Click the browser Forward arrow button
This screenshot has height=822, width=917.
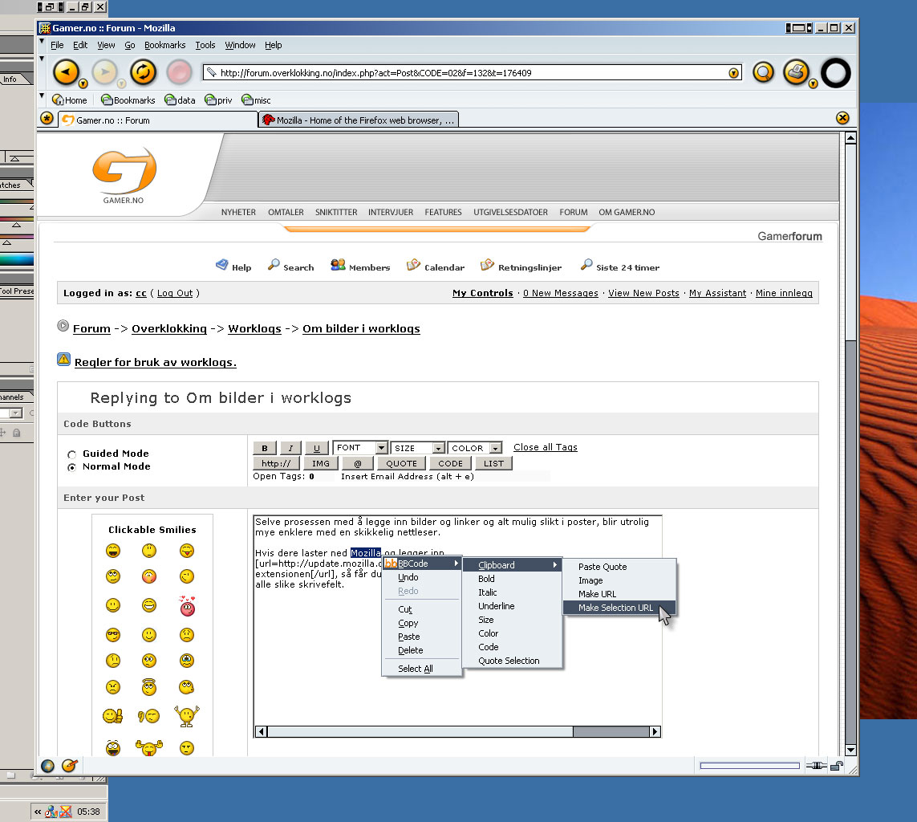click(104, 72)
